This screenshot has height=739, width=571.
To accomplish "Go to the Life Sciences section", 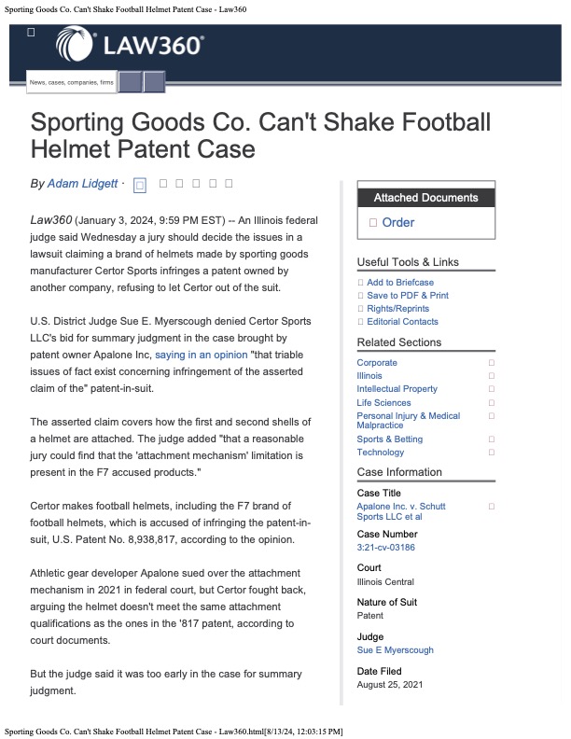I will (x=383, y=402).
